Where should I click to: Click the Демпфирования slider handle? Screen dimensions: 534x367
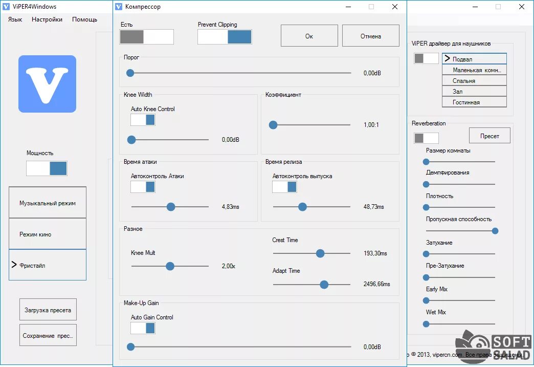coord(426,184)
